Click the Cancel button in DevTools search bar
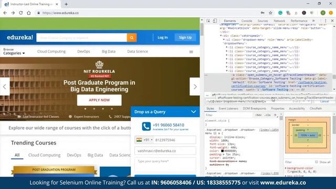The width and height of the screenshot is (336, 189). coord(324,101)
